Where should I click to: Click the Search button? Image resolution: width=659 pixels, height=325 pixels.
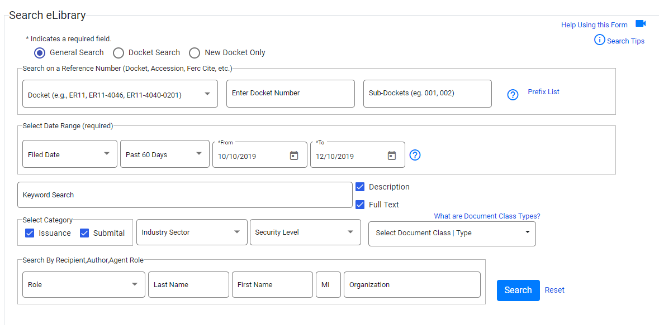[x=518, y=290]
